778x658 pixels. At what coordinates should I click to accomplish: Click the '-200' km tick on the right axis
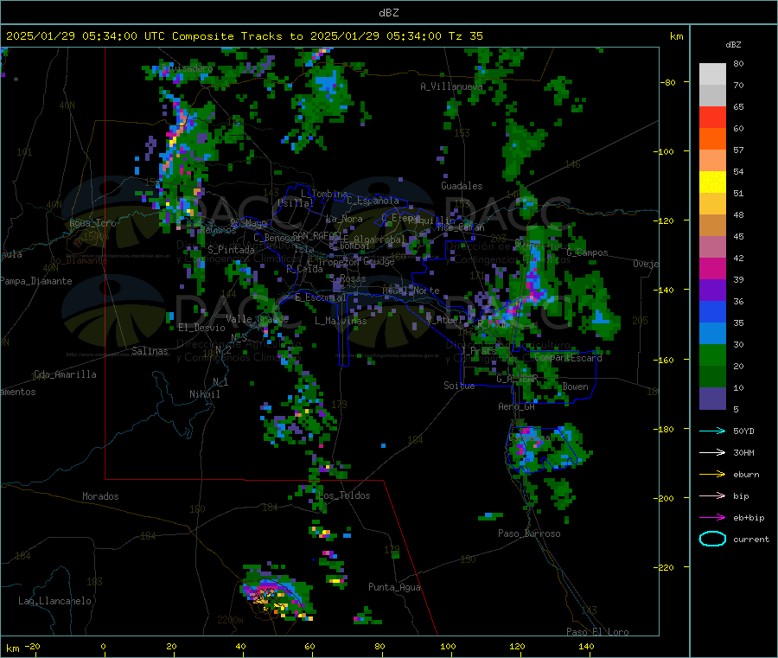coord(663,498)
